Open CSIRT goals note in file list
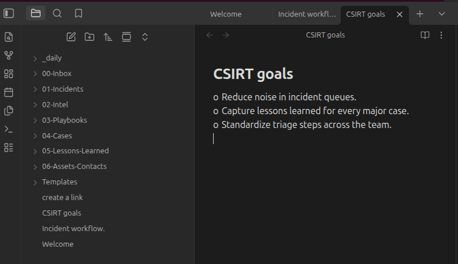 [62, 213]
